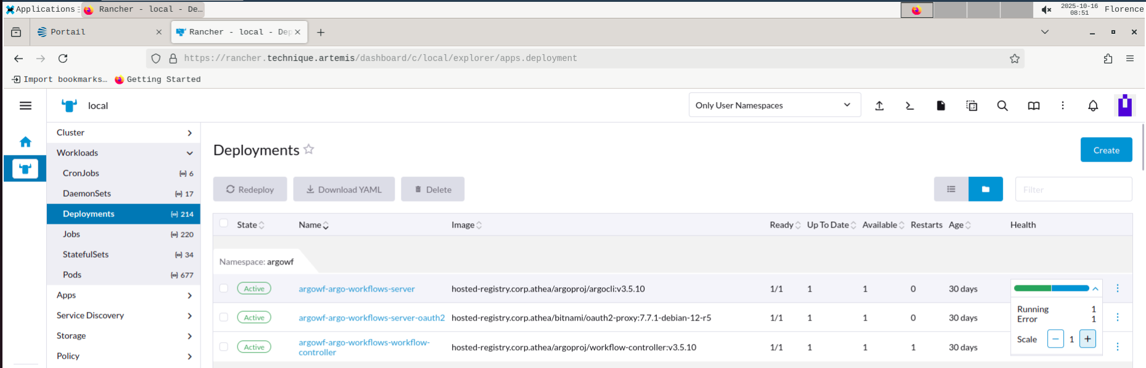
Task: Favorite Deployments with the star icon
Action: pyautogui.click(x=309, y=149)
